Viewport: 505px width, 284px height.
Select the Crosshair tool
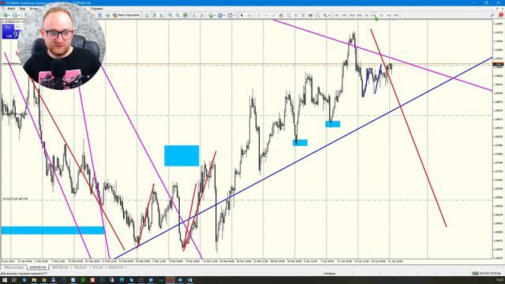click(x=249, y=15)
